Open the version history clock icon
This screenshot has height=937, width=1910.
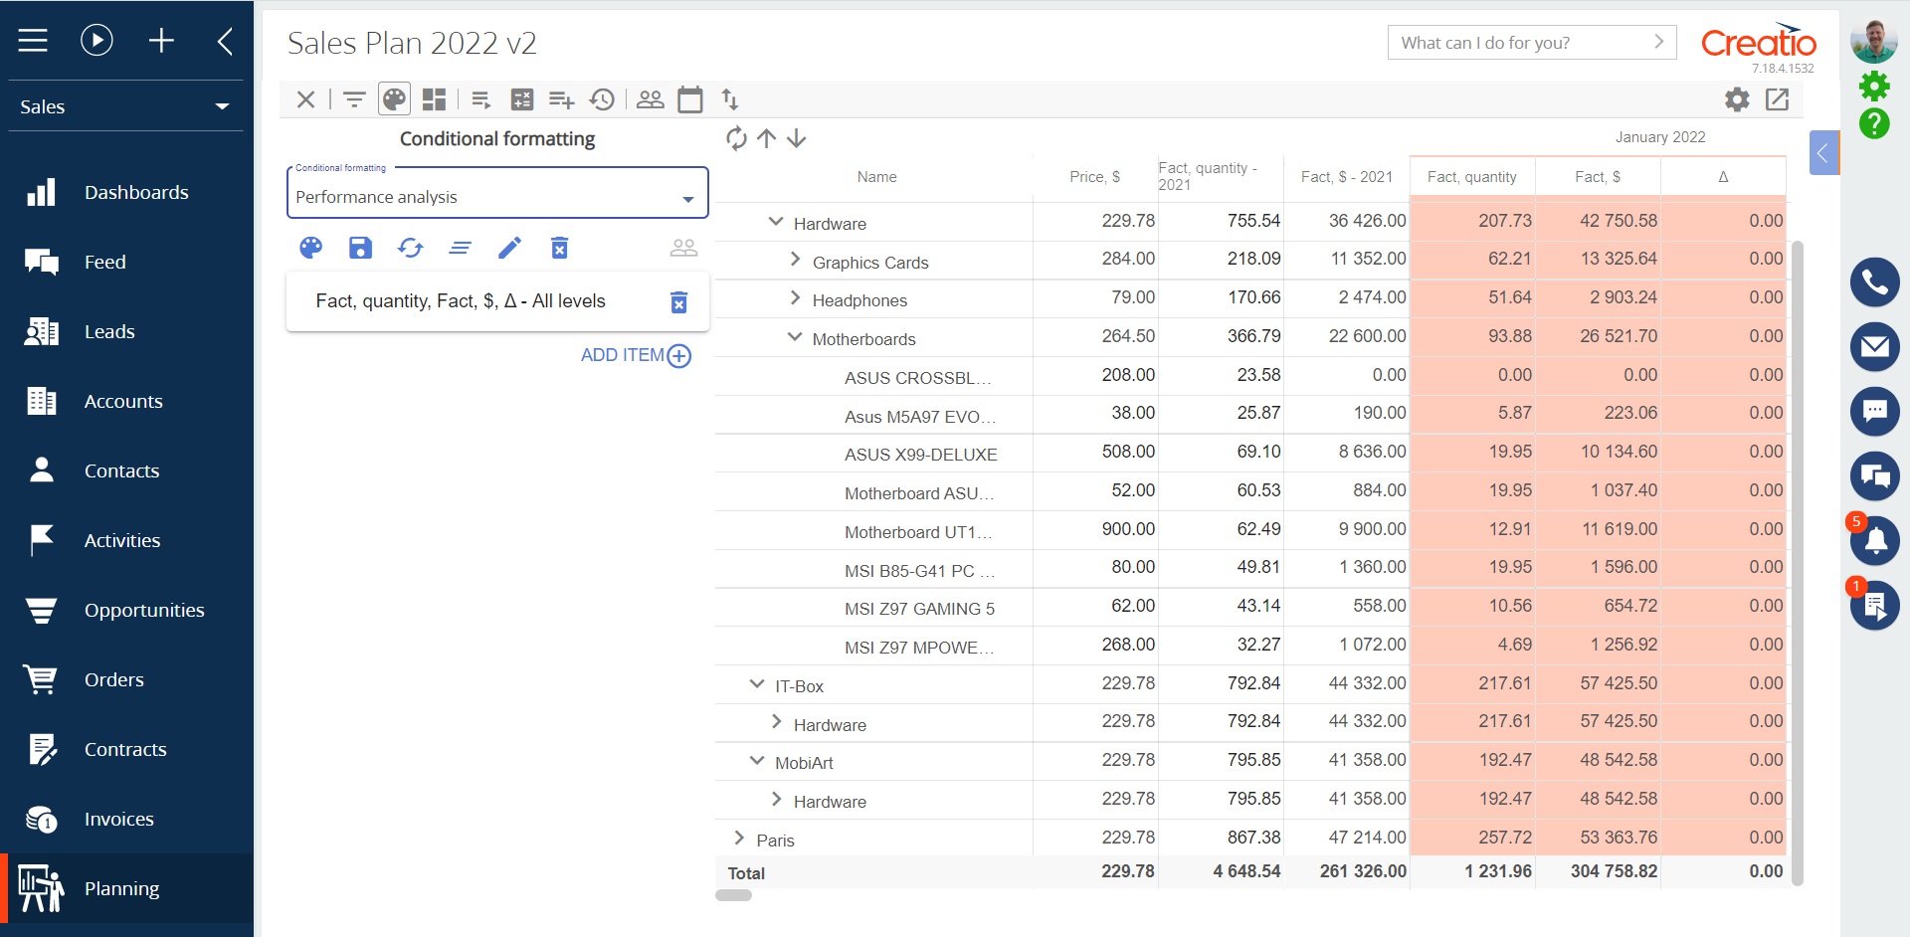(602, 98)
